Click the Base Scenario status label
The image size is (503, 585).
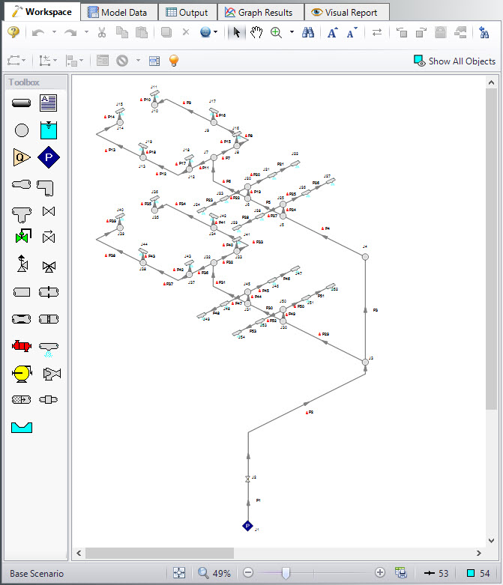(x=37, y=573)
